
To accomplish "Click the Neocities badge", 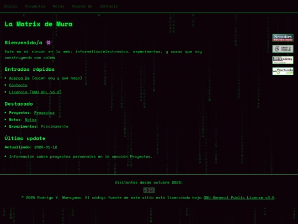I will click(x=283, y=38).
